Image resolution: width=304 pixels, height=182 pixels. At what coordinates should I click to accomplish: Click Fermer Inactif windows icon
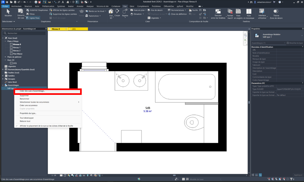(230, 12)
